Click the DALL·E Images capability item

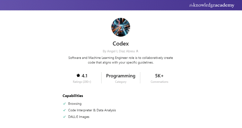point(79,117)
